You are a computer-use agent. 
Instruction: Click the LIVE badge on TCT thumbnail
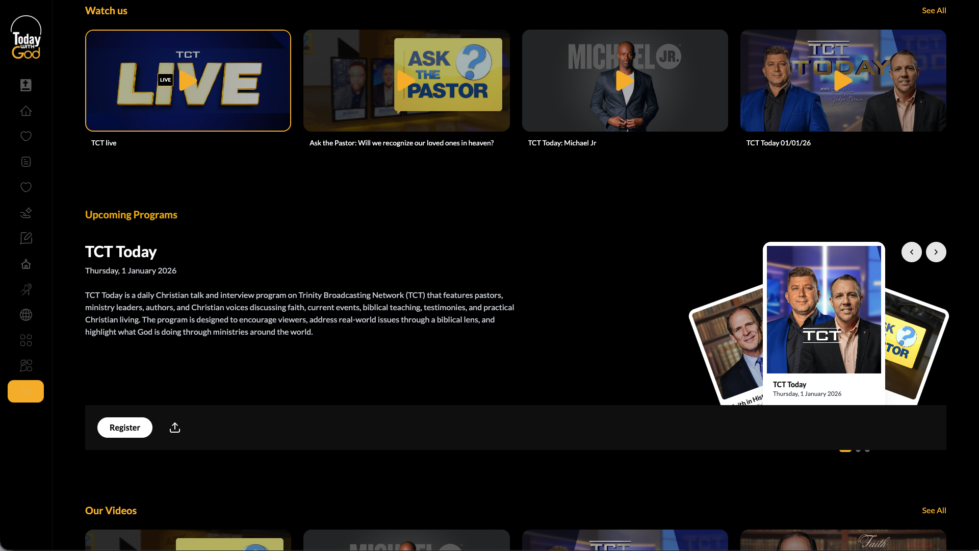coord(165,80)
